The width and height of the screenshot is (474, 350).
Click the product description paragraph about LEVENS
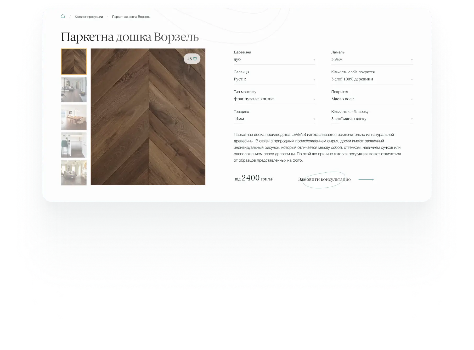pos(317,147)
